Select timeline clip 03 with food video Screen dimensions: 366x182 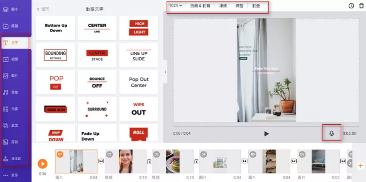173,161
